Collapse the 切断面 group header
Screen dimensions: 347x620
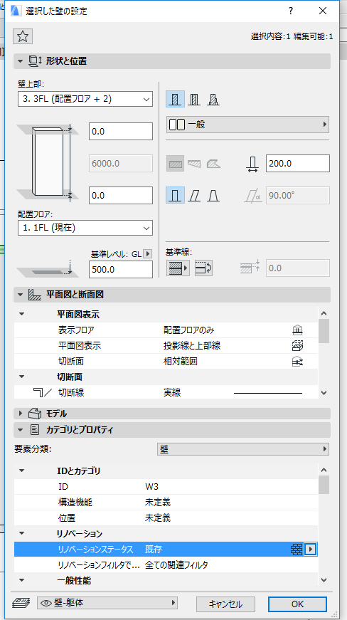[x=22, y=376]
